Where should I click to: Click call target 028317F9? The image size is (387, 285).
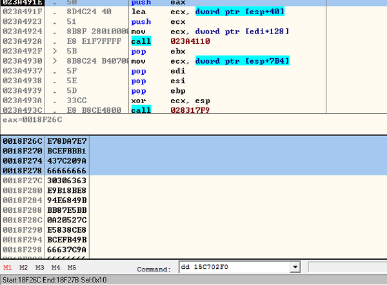(x=190, y=110)
